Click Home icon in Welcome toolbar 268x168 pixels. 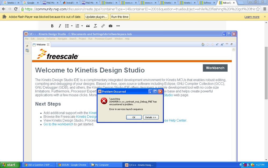pos(203,45)
